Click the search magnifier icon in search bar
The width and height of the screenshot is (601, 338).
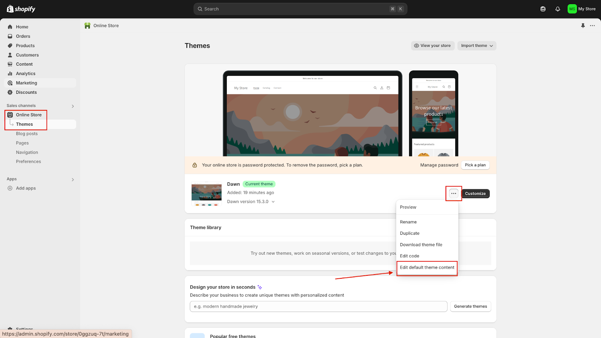pyautogui.click(x=200, y=9)
